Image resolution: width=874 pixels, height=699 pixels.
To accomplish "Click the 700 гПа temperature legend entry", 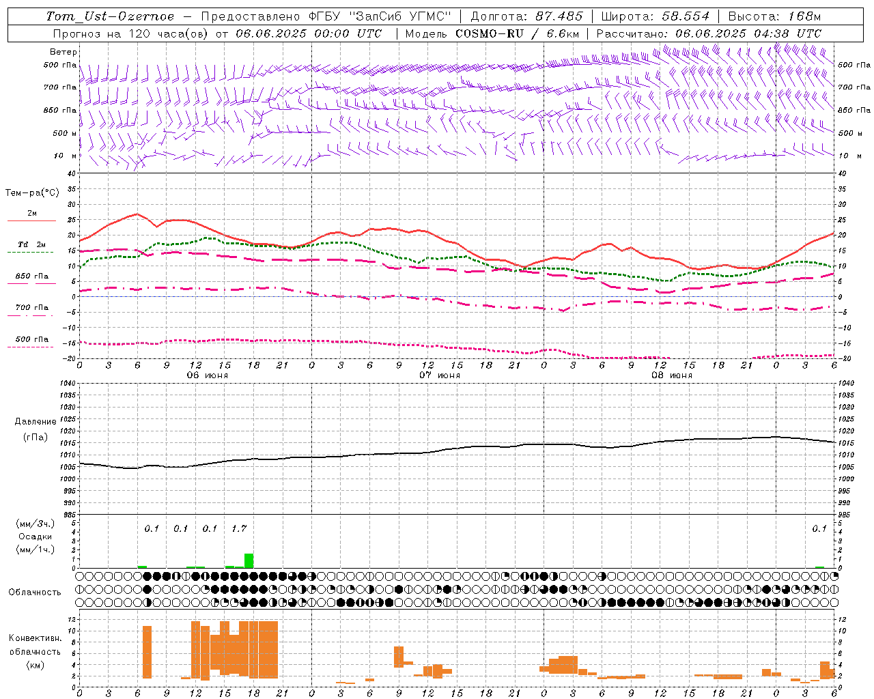I will coord(31,307).
